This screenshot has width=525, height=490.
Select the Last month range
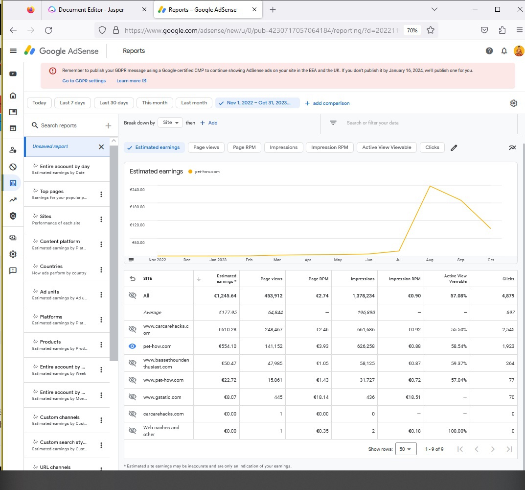(194, 103)
